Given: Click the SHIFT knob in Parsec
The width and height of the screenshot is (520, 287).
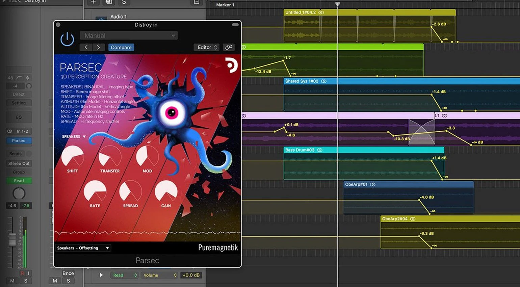Looking at the screenshot, I should pyautogui.click(x=72, y=156).
